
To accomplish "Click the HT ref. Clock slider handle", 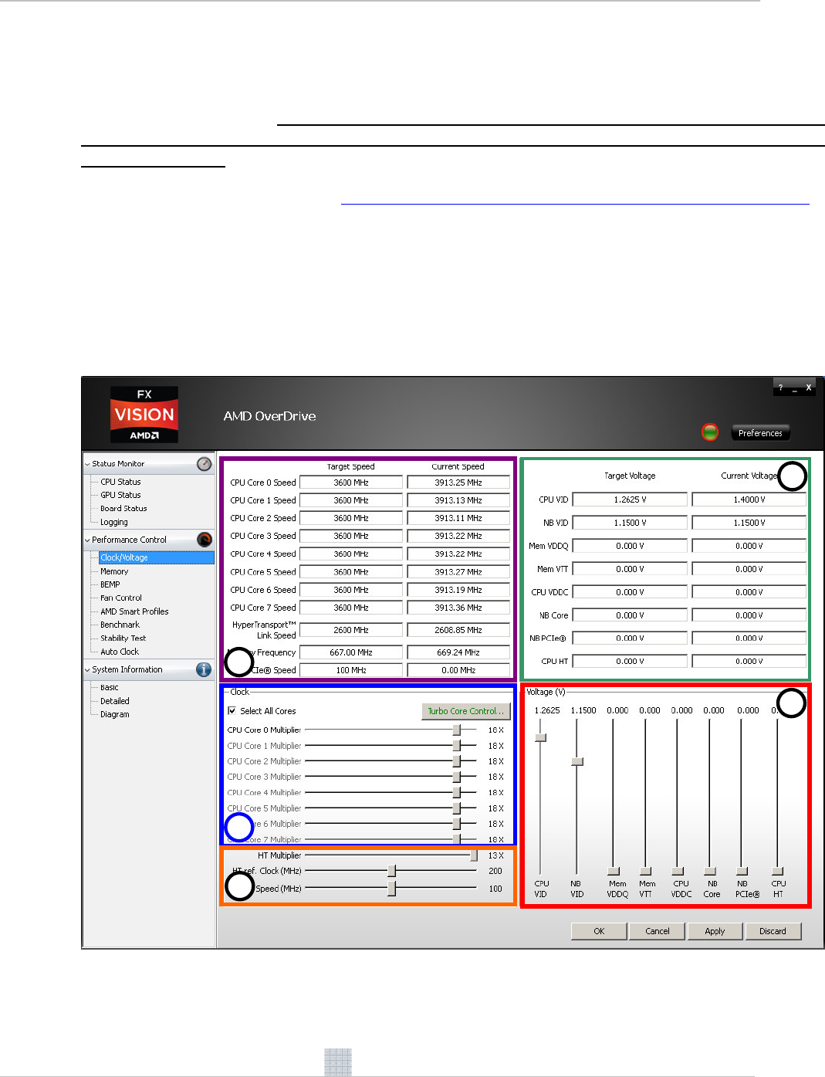I will 391,871.
